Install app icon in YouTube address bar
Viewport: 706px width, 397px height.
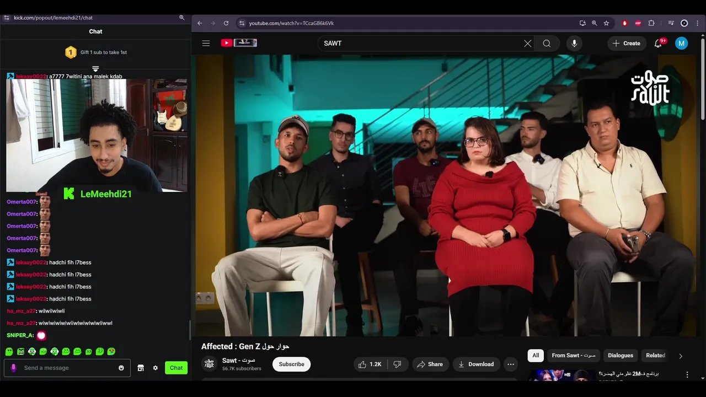(582, 23)
